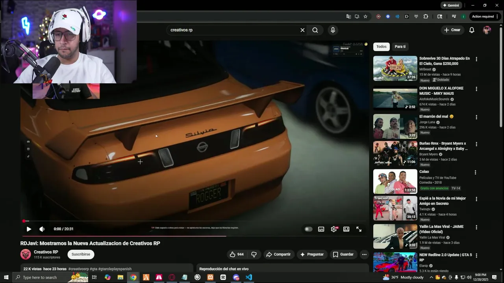Click the search magnifier button
The width and height of the screenshot is (504, 283).
tap(315, 30)
